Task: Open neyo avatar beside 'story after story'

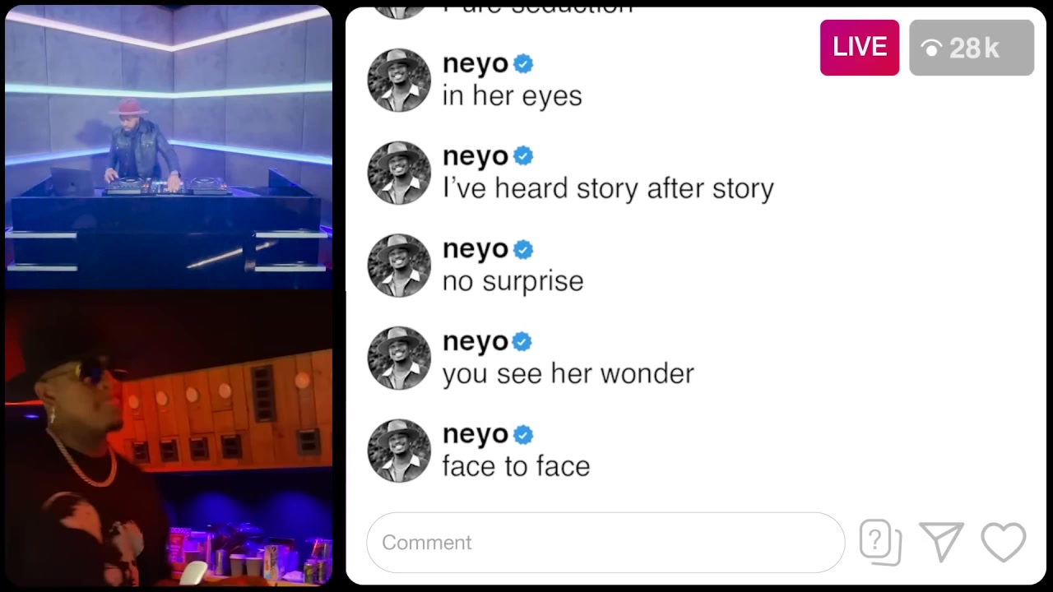Action: tap(399, 173)
